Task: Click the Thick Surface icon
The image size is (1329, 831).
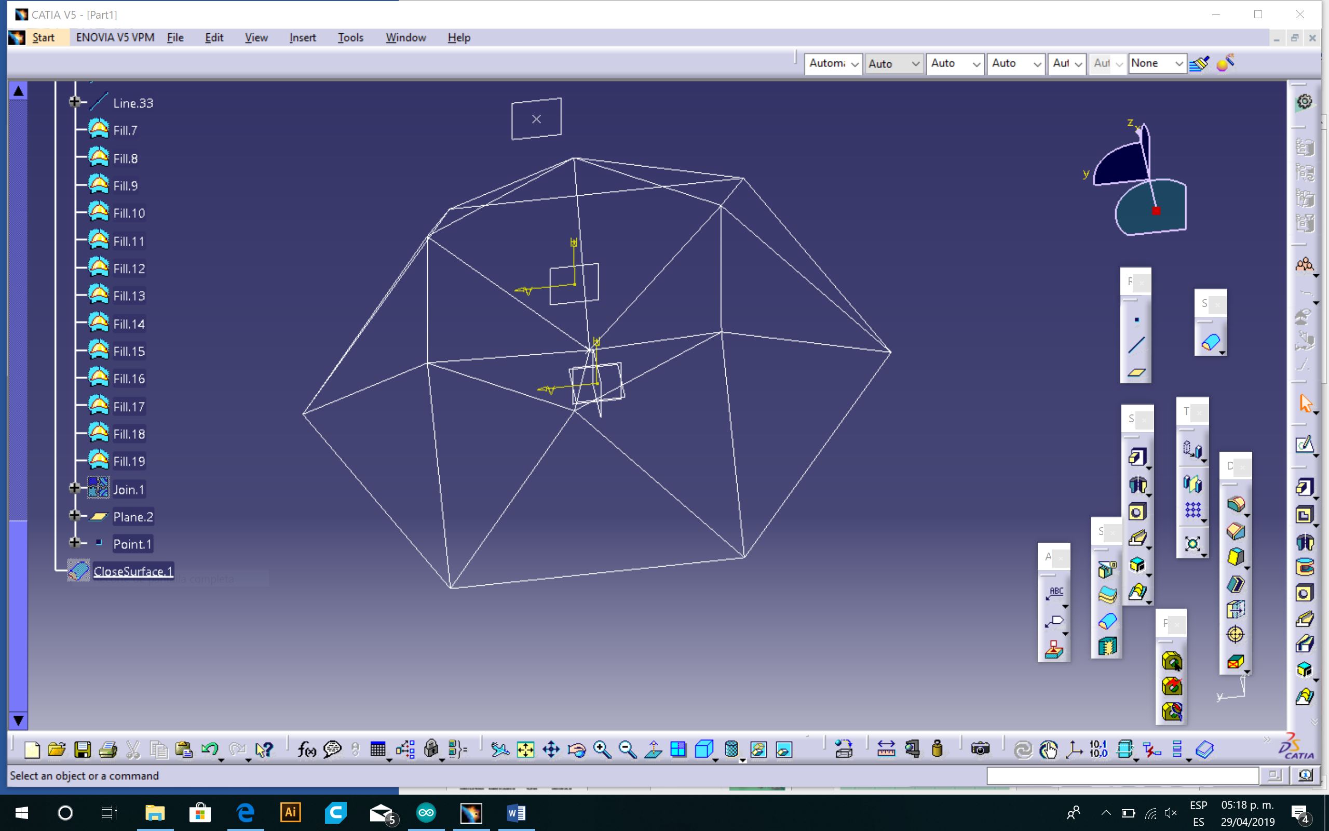Action: [1107, 595]
